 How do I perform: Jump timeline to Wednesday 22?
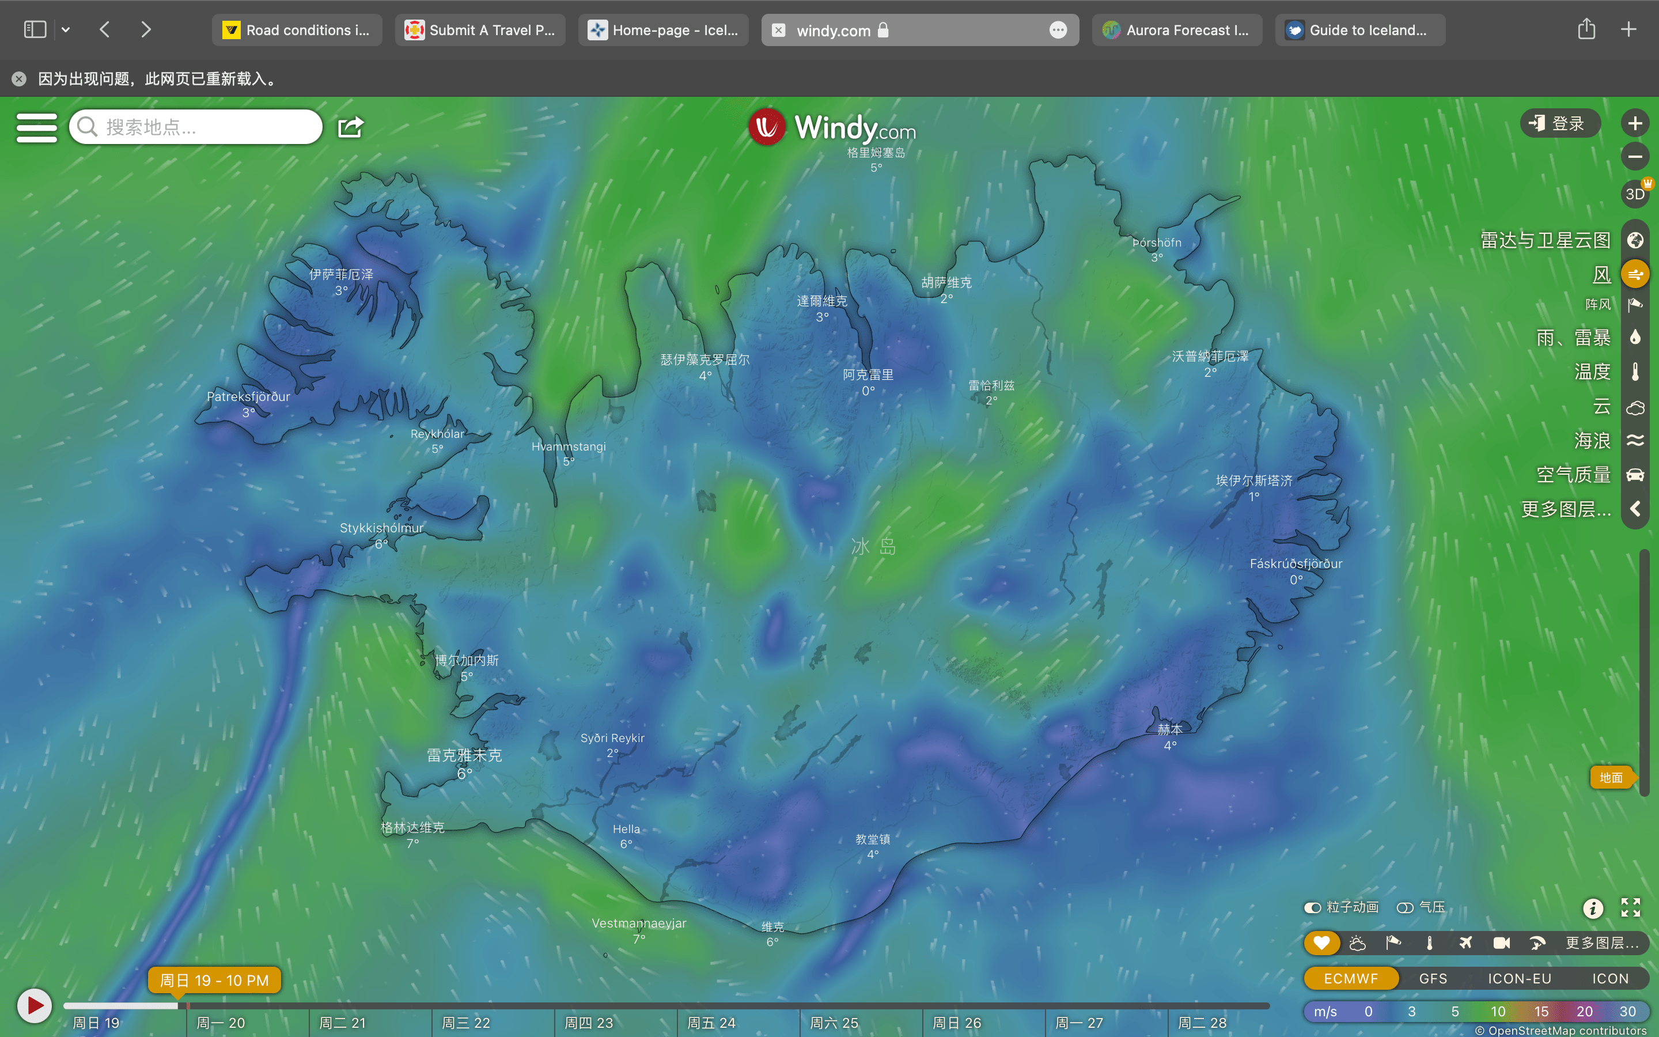[466, 1023]
